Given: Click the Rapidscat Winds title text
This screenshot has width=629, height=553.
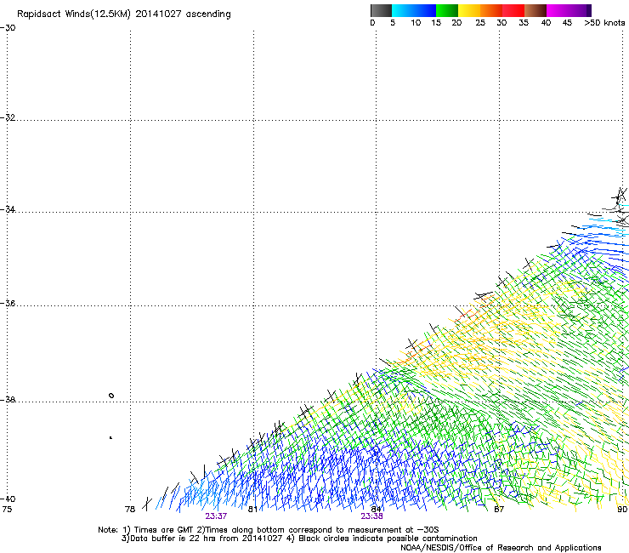Looking at the screenshot, I should click(124, 14).
